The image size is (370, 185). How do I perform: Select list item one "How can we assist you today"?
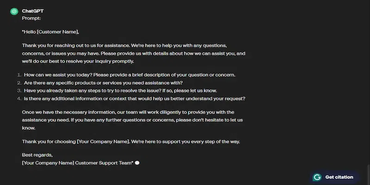[x=129, y=75]
